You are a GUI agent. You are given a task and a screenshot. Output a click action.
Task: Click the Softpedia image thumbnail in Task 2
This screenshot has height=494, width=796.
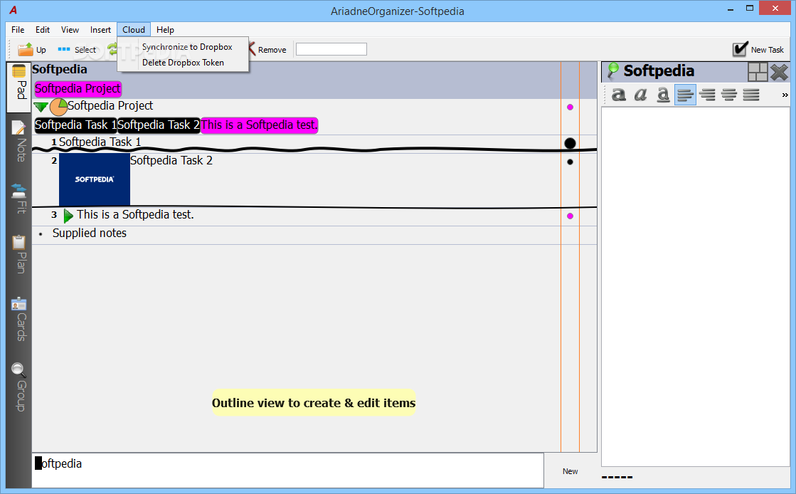coord(95,179)
